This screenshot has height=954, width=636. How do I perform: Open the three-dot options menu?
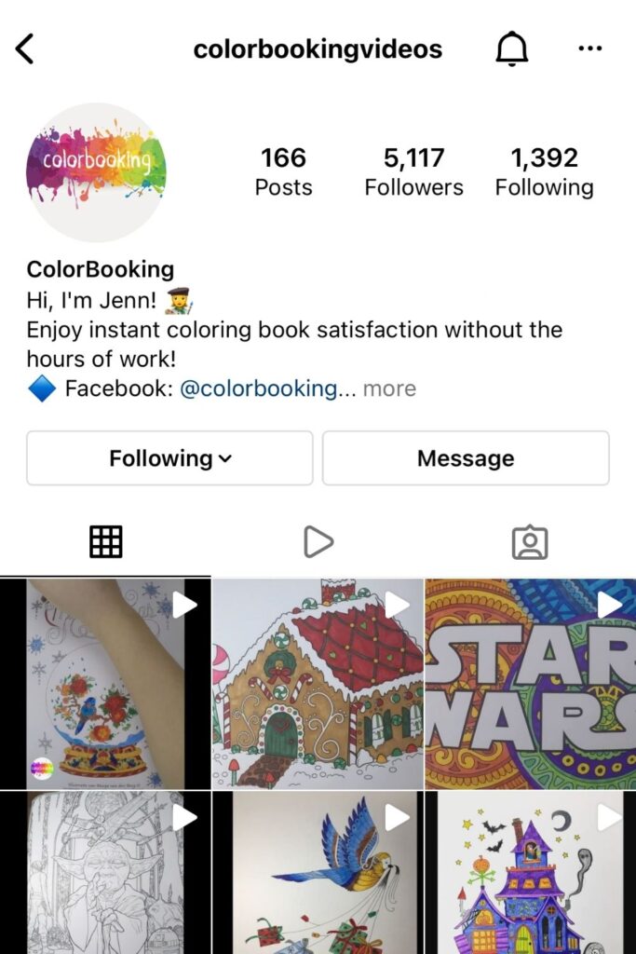pyautogui.click(x=590, y=48)
